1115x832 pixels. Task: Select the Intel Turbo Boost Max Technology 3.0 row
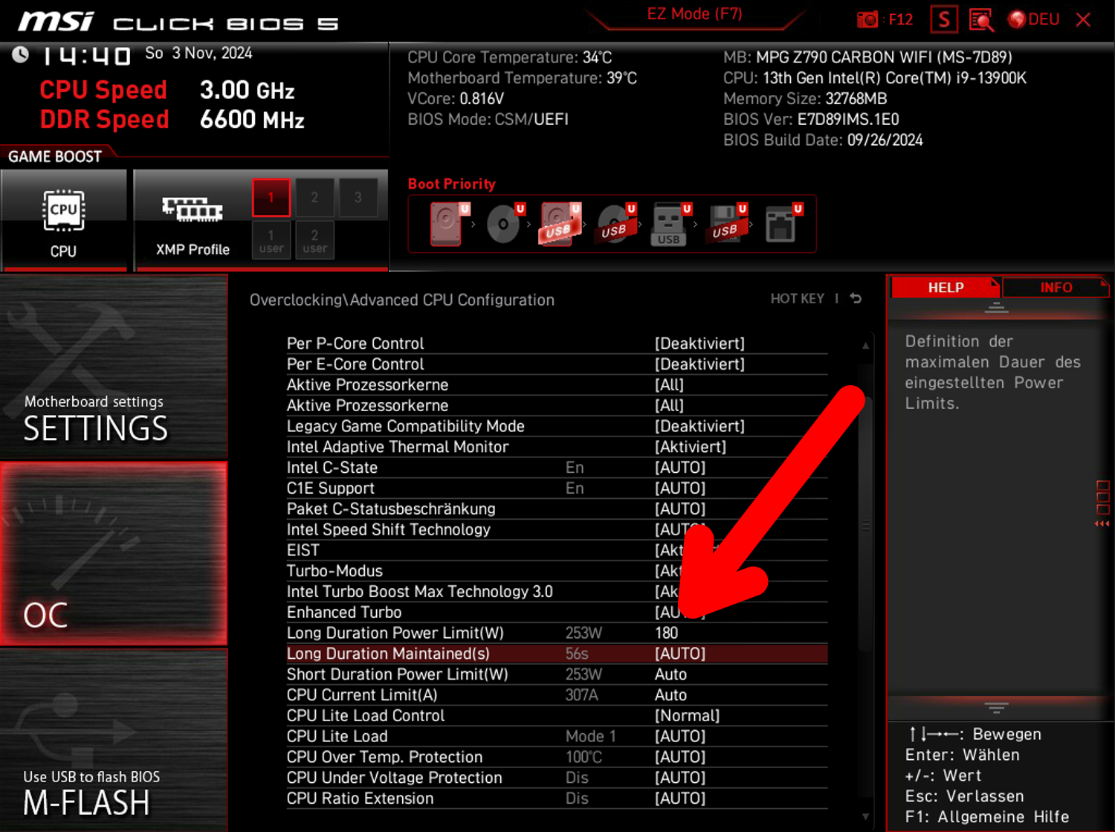pyautogui.click(x=557, y=592)
